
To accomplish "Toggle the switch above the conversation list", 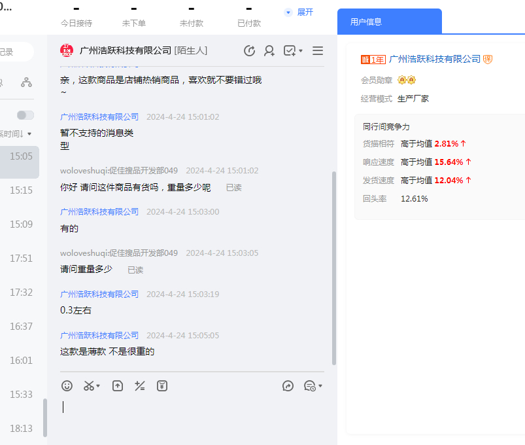I will (25, 115).
